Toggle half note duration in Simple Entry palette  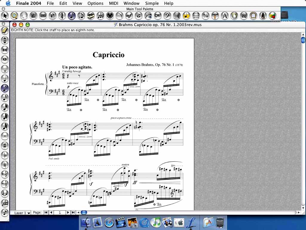tap(5, 69)
